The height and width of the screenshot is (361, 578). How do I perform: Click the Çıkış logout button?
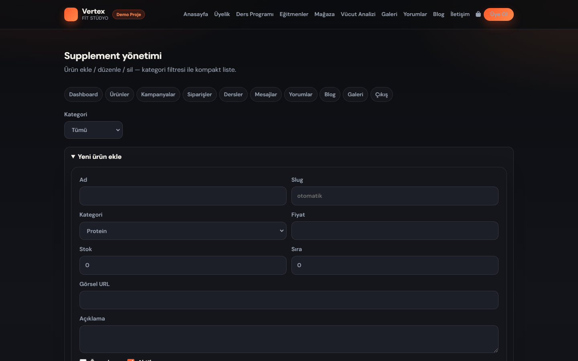tap(381, 95)
